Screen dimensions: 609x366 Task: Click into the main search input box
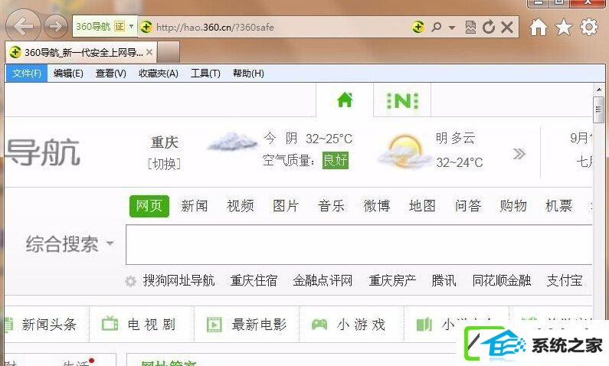click(359, 244)
